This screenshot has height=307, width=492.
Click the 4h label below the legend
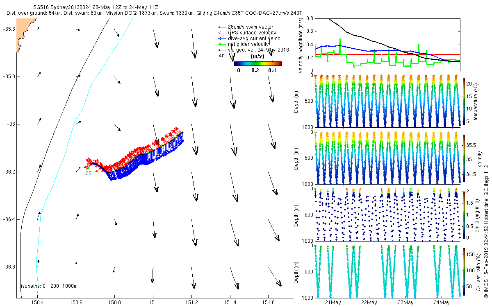pos(221,56)
